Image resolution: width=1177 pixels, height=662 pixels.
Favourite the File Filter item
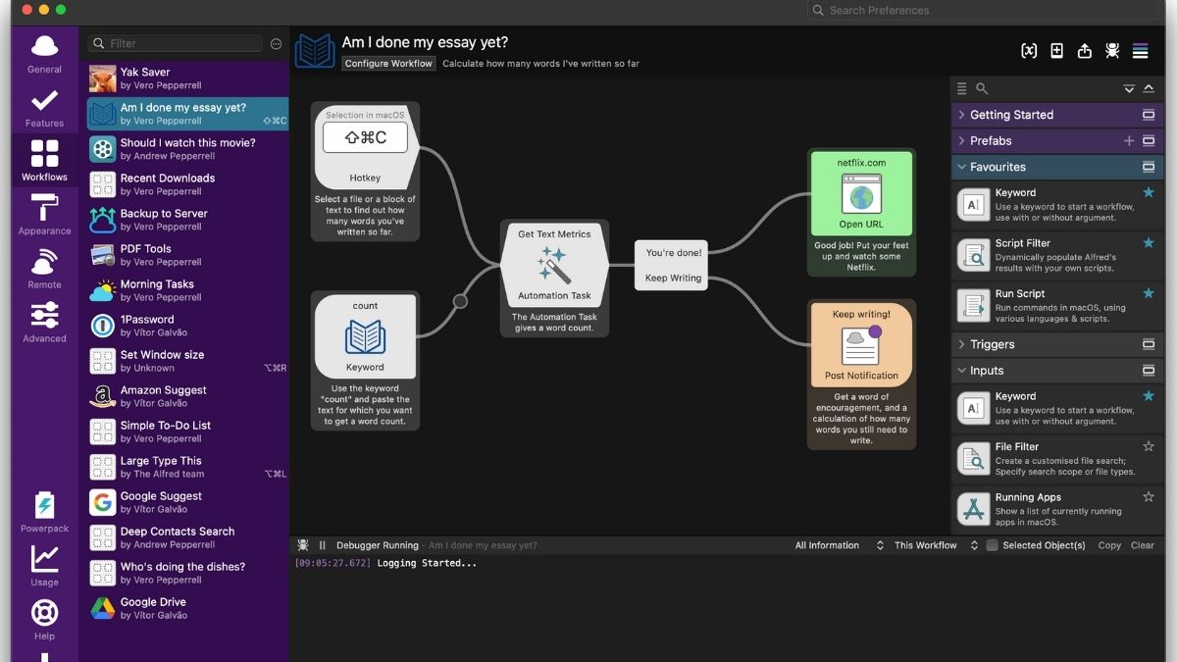[1149, 446]
